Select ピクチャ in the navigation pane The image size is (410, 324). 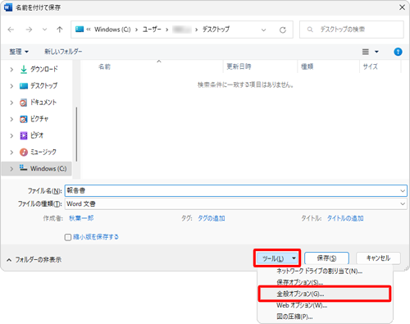click(x=39, y=119)
